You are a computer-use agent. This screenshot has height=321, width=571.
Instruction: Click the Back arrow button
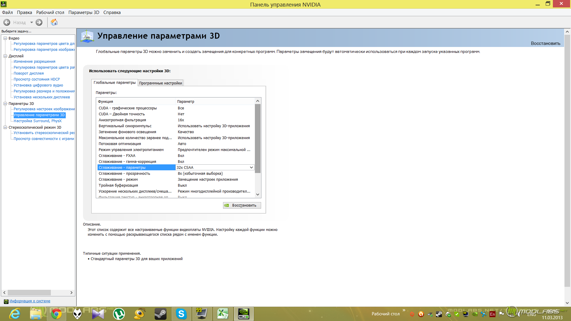[7, 22]
